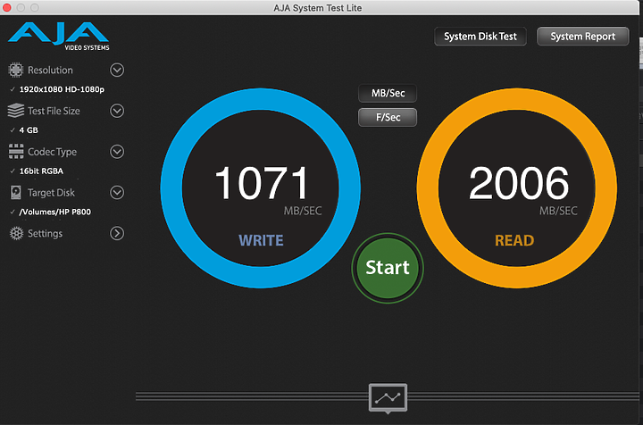This screenshot has width=643, height=425.
Task: Close the AJA System Test Lite window
Action: [6, 7]
